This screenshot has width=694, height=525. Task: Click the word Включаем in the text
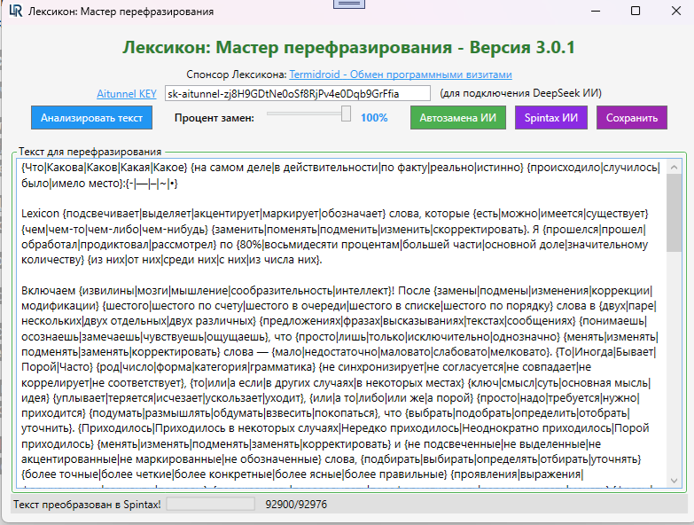pyautogui.click(x=49, y=290)
